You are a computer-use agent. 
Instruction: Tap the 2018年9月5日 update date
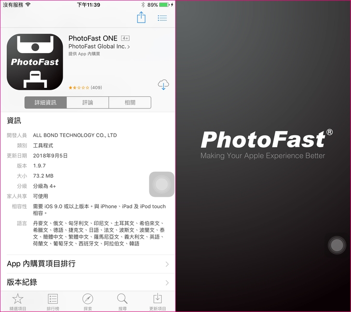50,156
